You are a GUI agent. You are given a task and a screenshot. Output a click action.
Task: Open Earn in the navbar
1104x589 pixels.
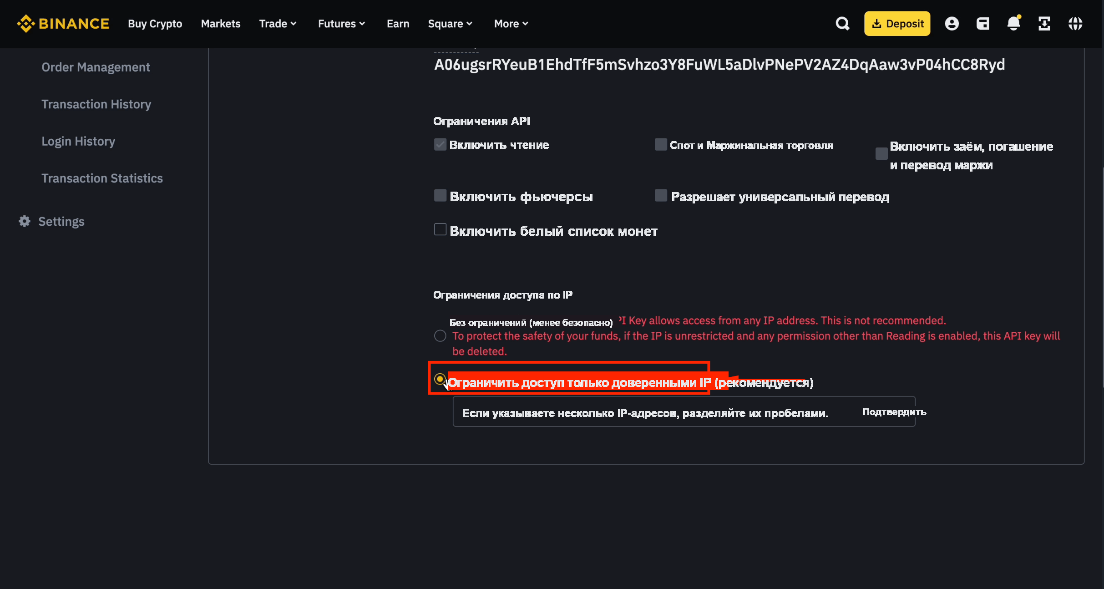point(398,24)
